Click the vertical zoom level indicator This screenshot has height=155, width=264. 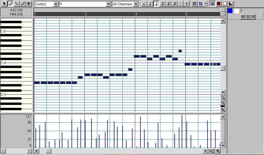pyautogui.click(x=222, y=106)
